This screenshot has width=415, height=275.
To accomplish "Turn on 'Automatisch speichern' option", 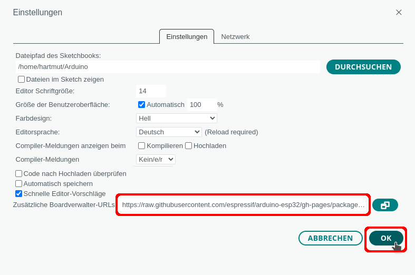I will 19,183.
